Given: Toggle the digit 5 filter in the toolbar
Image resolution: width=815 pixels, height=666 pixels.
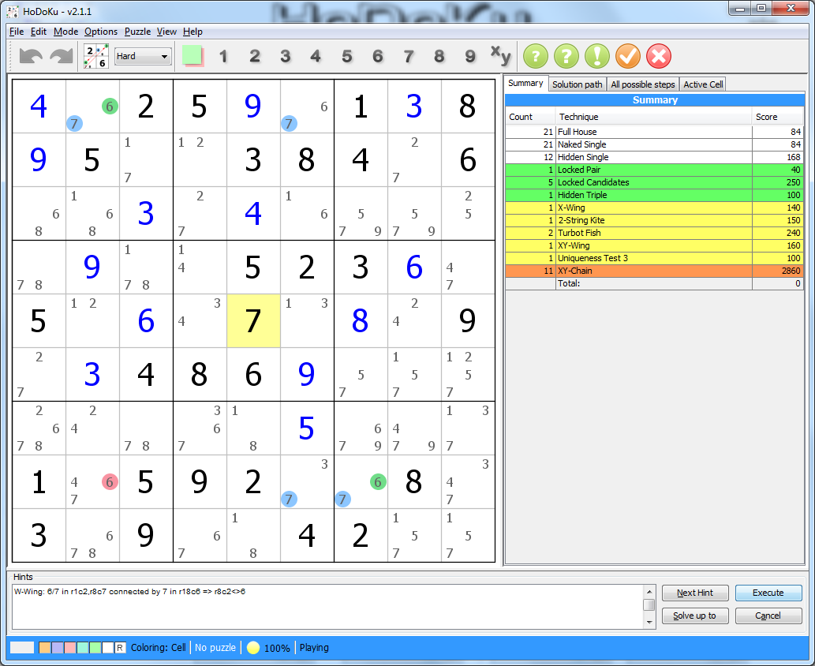Looking at the screenshot, I should (x=347, y=57).
